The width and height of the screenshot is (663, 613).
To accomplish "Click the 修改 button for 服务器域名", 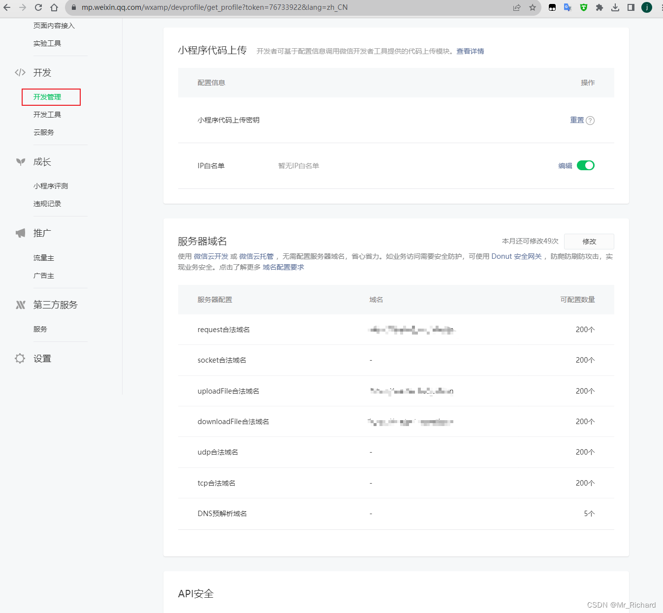I will click(589, 242).
